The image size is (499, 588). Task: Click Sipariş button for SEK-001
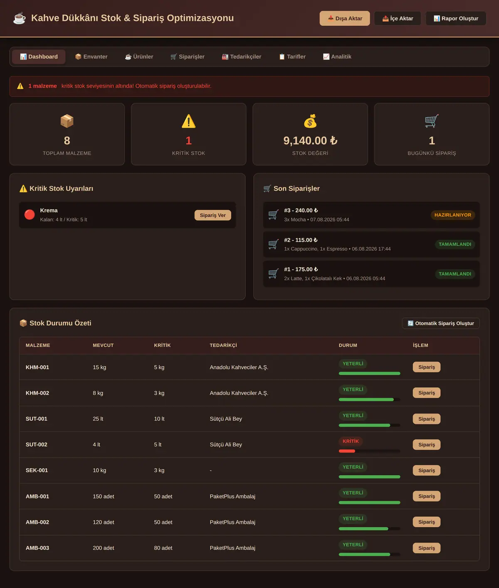pyautogui.click(x=427, y=471)
